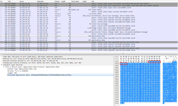Select packet 212 with Seq=731 Ack=4191 Len=0
This screenshot has height=106, width=178.
pyautogui.click(x=89, y=46)
